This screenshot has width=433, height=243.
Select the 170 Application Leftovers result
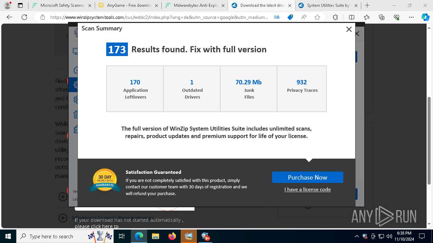(135, 89)
